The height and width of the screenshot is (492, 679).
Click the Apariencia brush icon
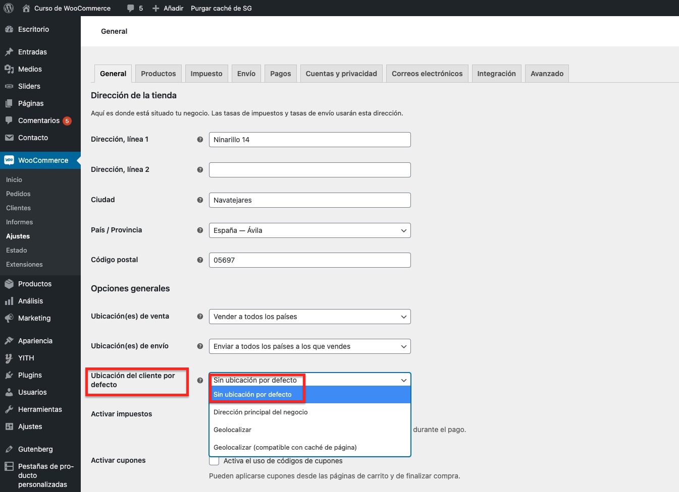[x=9, y=341]
